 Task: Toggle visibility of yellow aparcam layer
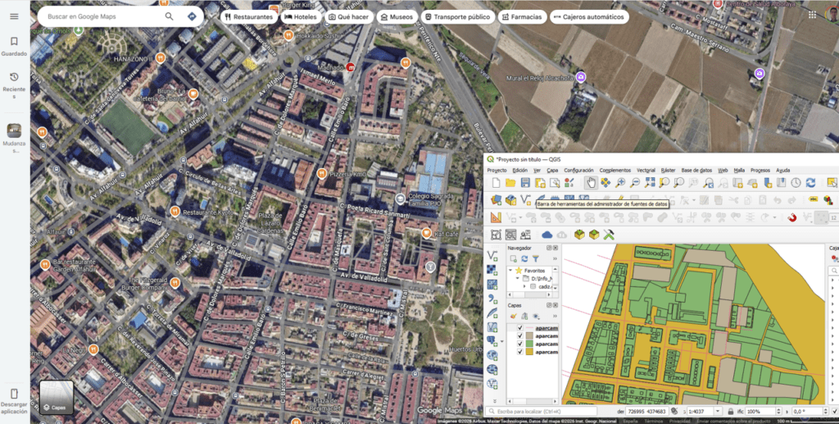point(519,352)
